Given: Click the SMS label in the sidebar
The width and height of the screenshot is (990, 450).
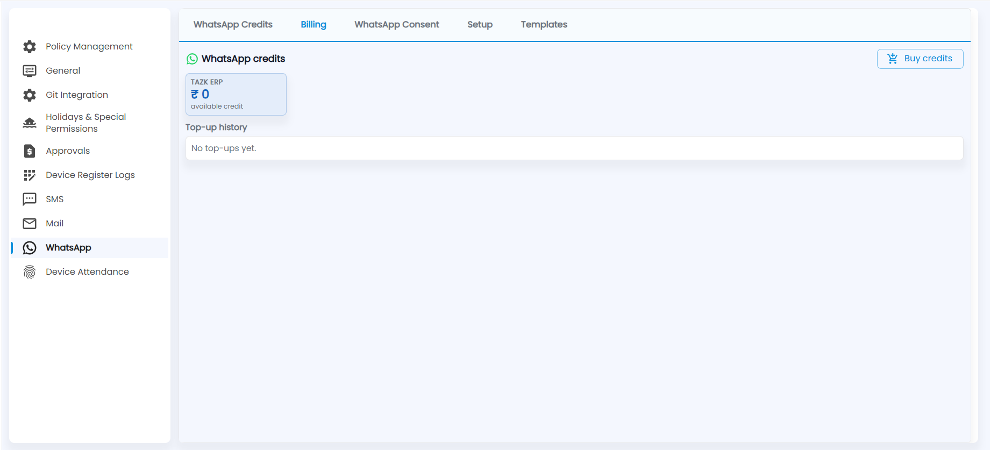Looking at the screenshot, I should (54, 199).
